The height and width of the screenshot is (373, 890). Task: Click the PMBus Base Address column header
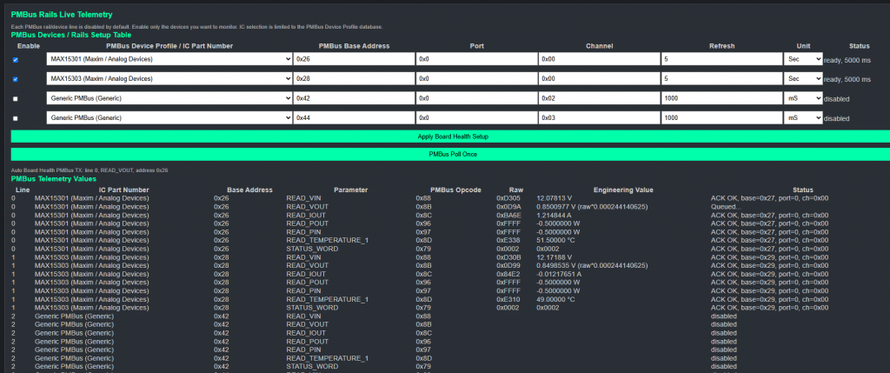[355, 46]
